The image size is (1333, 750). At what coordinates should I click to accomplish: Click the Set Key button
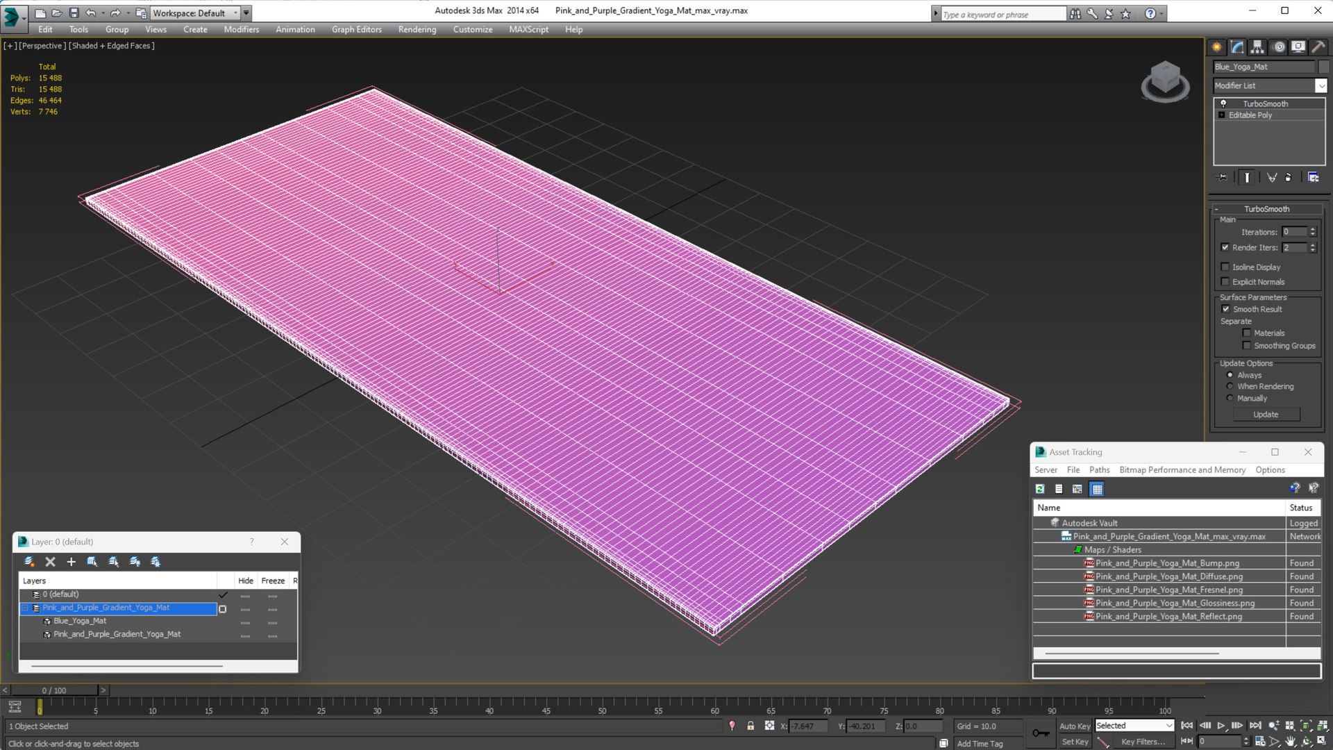click(x=1075, y=742)
